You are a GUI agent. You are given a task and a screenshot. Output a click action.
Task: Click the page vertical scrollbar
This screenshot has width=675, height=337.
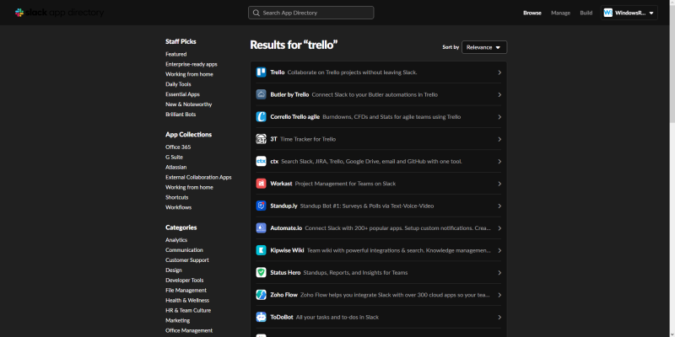coord(671,168)
